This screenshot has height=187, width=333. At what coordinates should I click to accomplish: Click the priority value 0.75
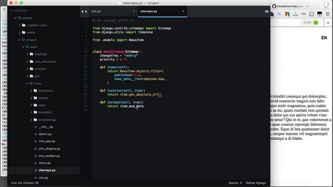123,59
